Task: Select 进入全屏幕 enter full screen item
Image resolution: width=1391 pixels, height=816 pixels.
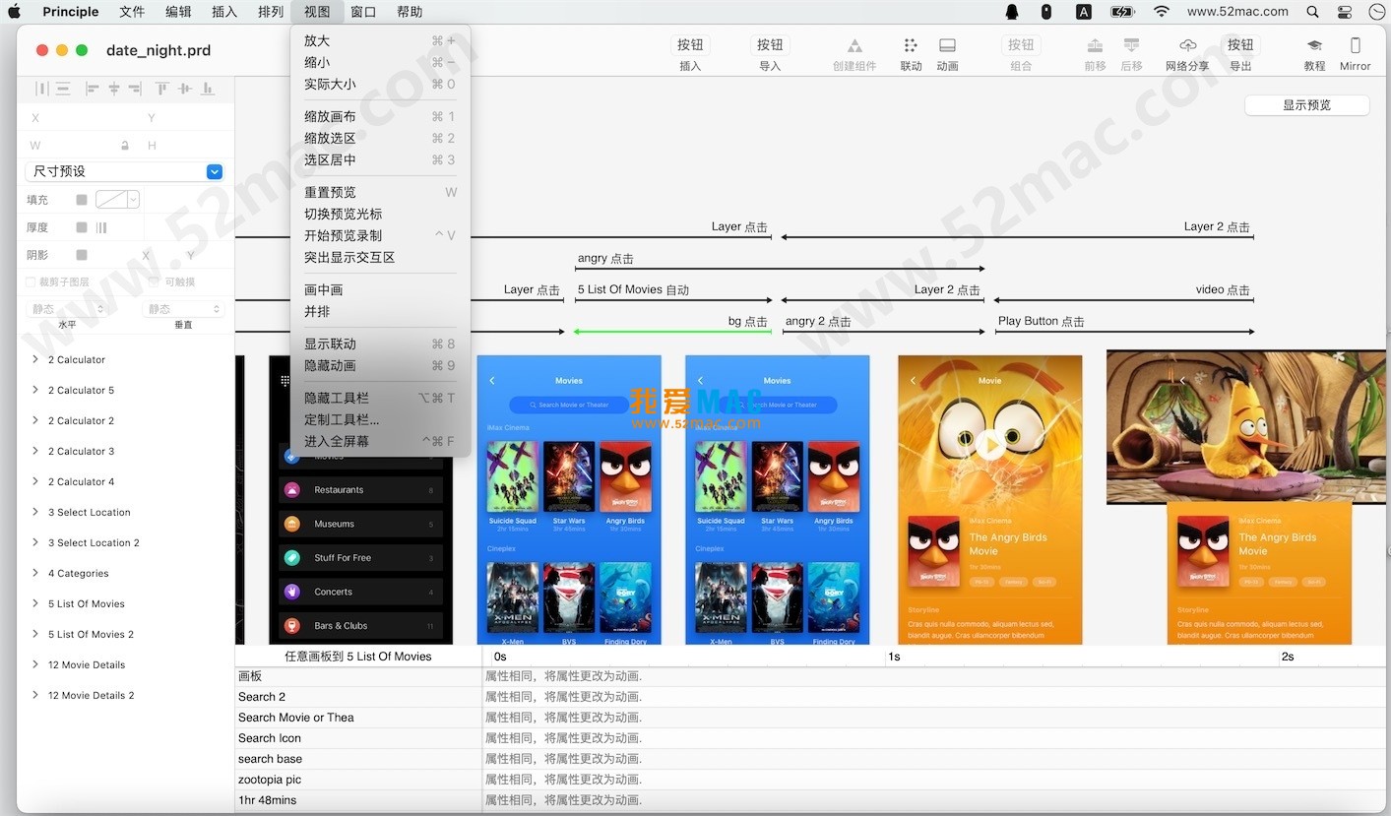Action: pos(380,441)
